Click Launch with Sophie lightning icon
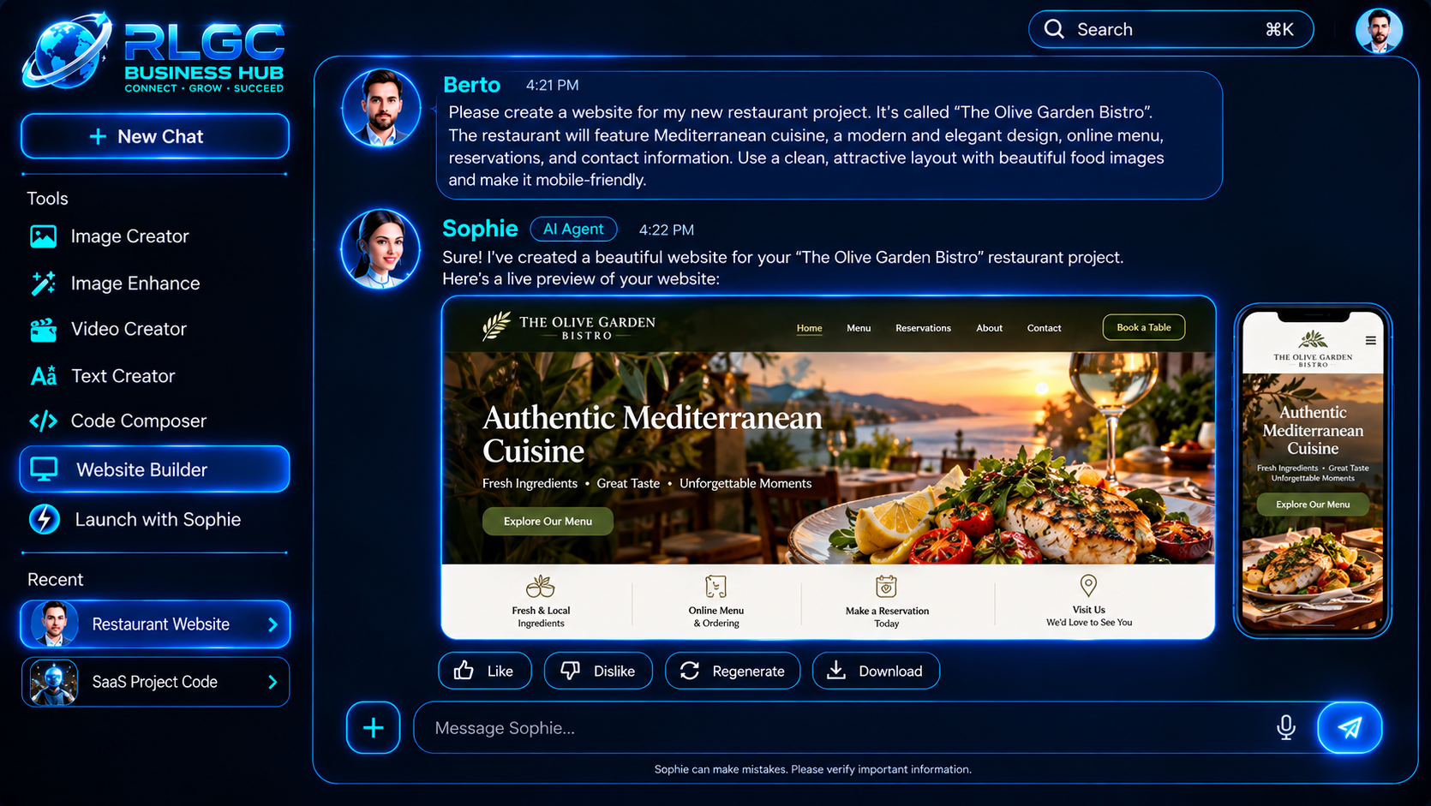 pyautogui.click(x=45, y=519)
